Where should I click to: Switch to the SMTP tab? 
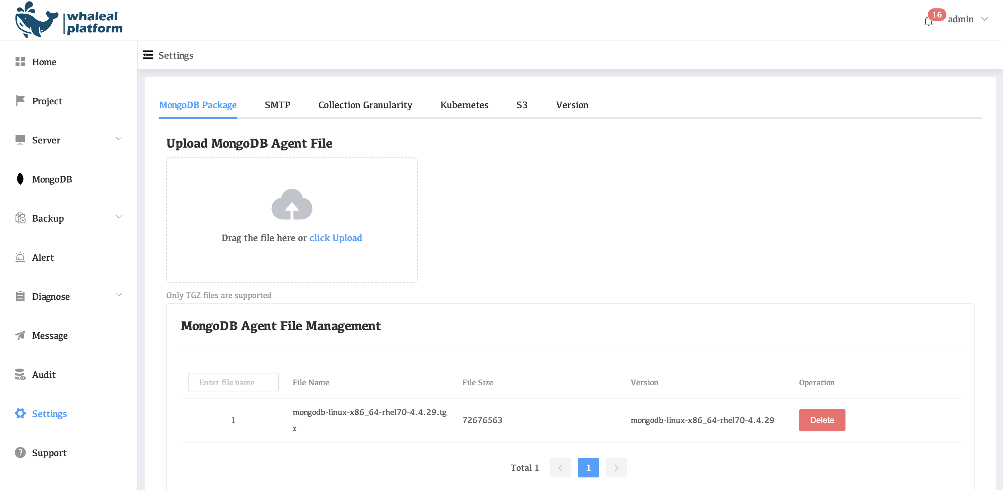point(277,105)
